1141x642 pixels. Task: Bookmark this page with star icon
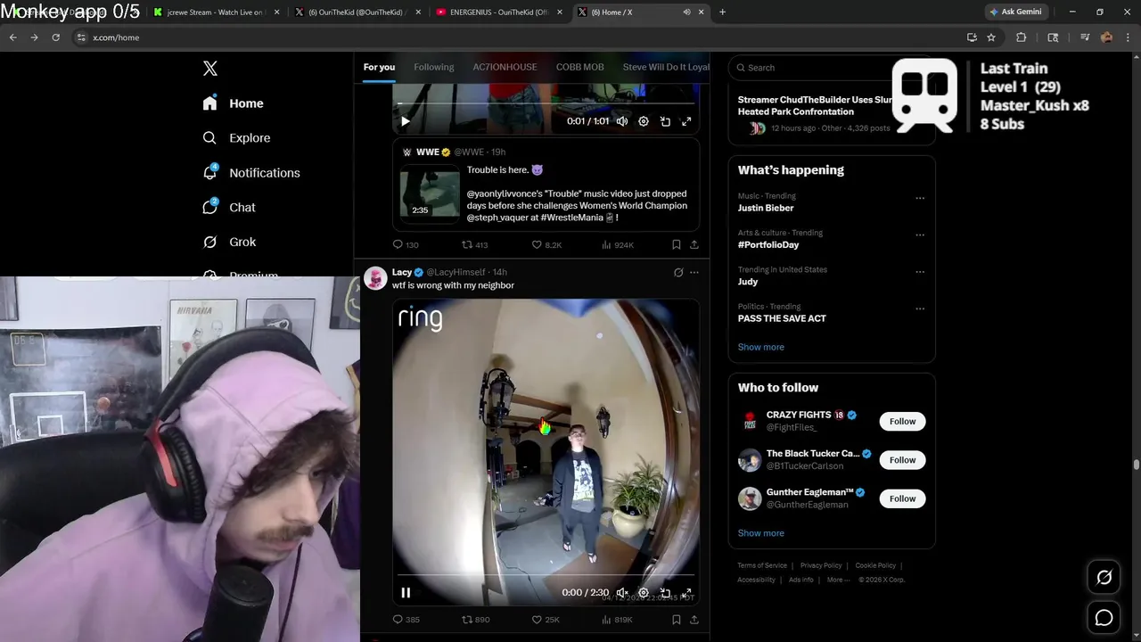991,37
